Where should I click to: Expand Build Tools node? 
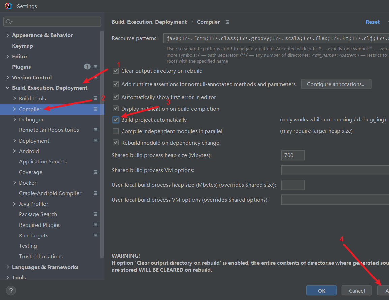[x=14, y=98]
